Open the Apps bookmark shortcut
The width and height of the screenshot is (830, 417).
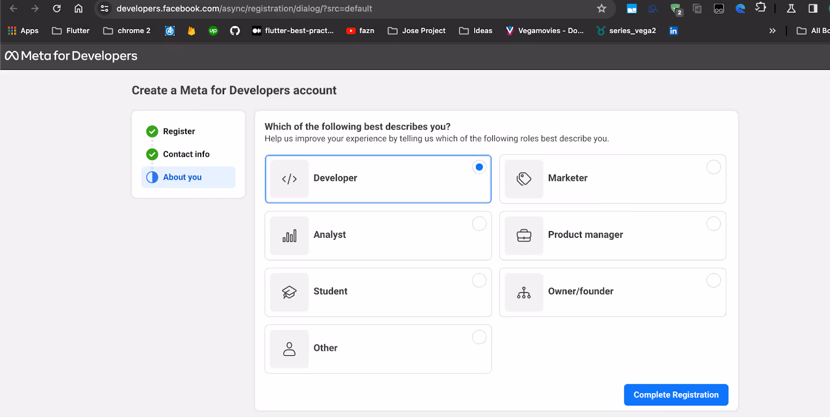tap(23, 31)
